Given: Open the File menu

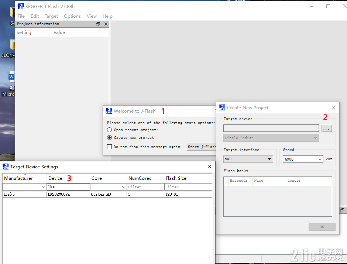Looking at the screenshot, I should pos(21,16).
